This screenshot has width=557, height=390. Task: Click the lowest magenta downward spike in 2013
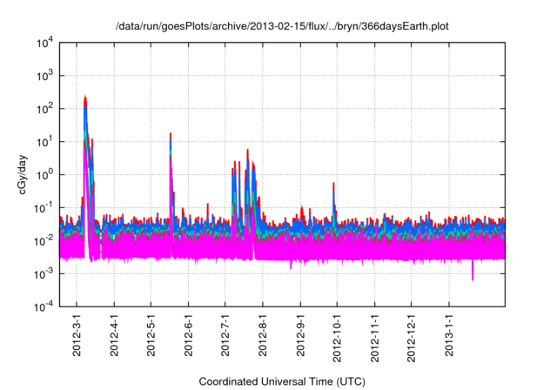point(473,279)
